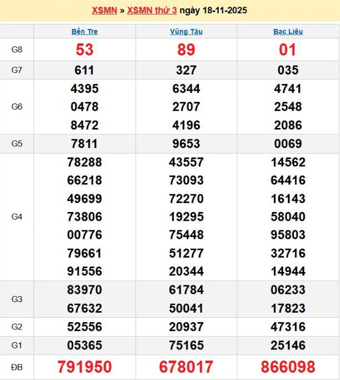
Task: Select Bạc Liêu special prize 866098
Action: tap(288, 367)
